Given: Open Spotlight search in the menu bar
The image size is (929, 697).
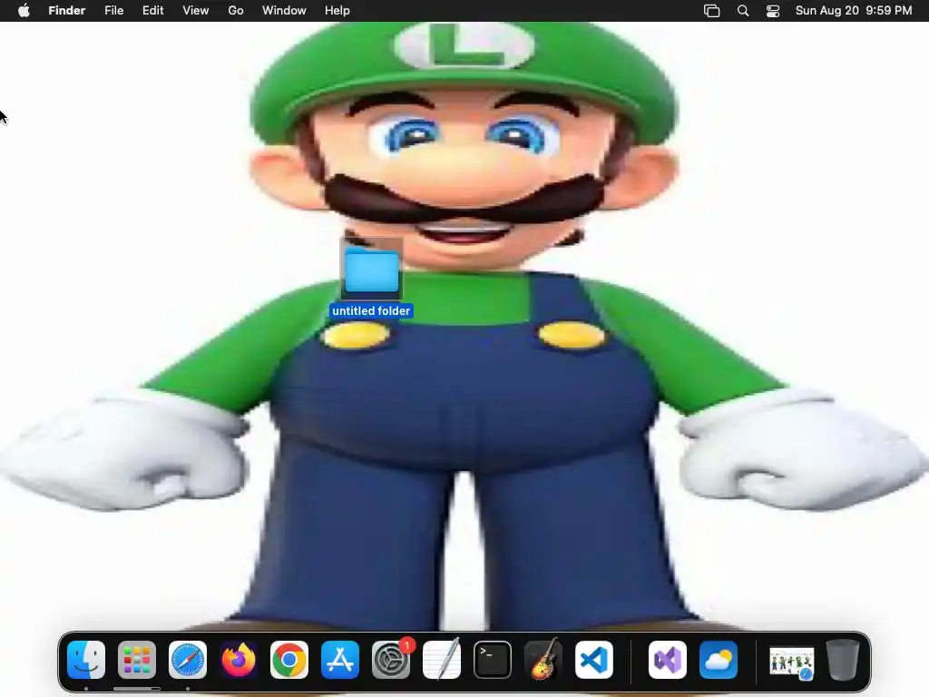Looking at the screenshot, I should [743, 11].
